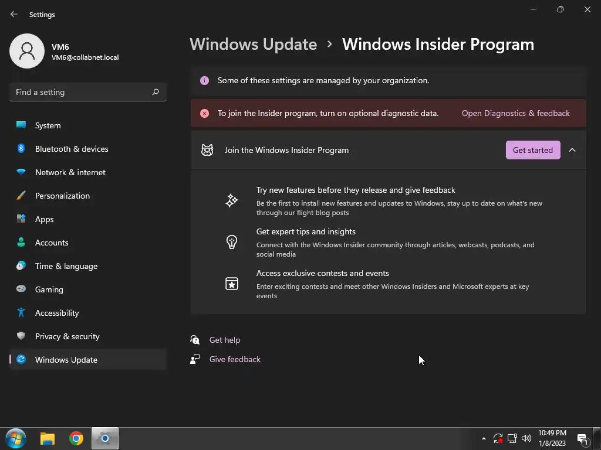Image resolution: width=601 pixels, height=450 pixels.
Task: Click the red error icon
Action: tap(204, 113)
